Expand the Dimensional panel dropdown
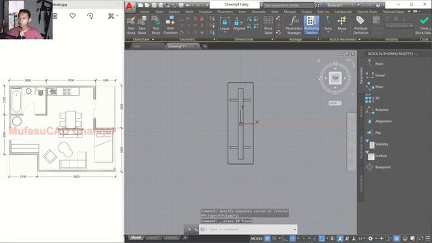This screenshot has height=243, width=432. click(x=273, y=39)
